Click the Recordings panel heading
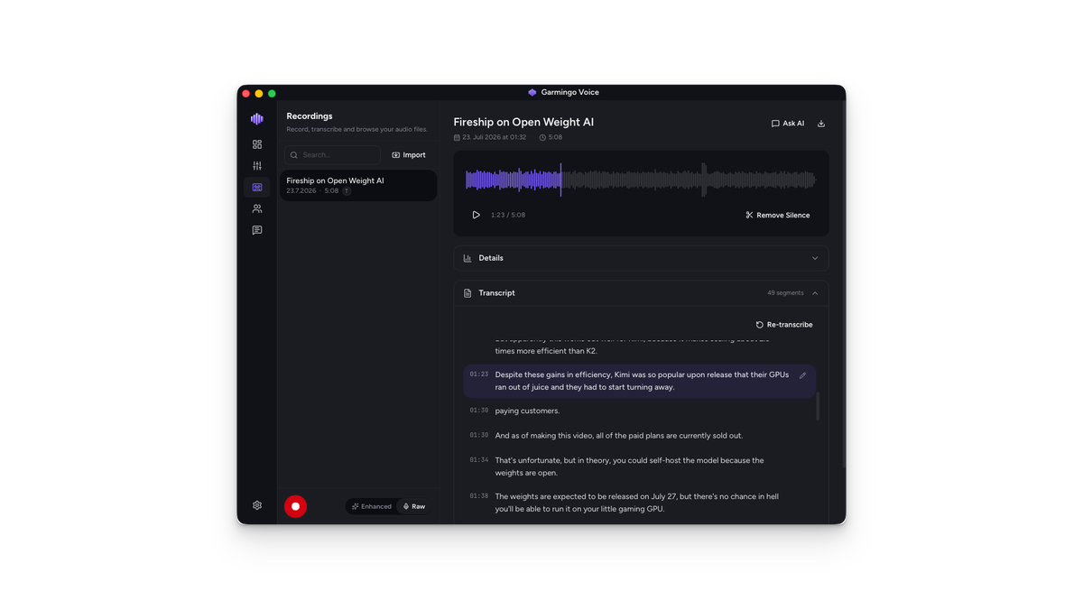The width and height of the screenshot is (1083, 609). [310, 116]
